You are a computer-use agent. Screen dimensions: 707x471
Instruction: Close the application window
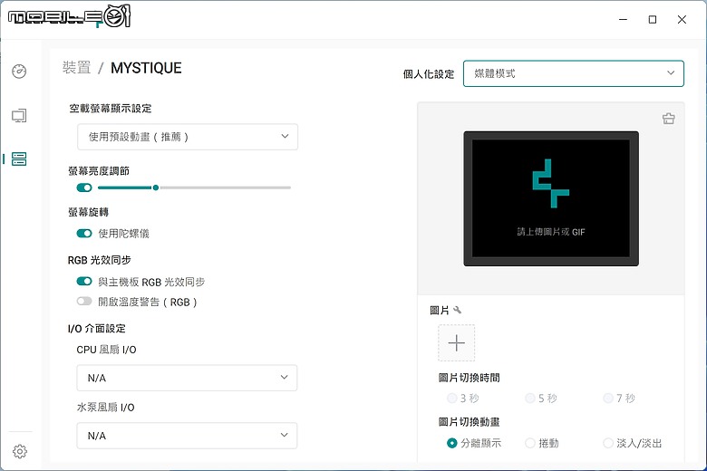point(682,19)
